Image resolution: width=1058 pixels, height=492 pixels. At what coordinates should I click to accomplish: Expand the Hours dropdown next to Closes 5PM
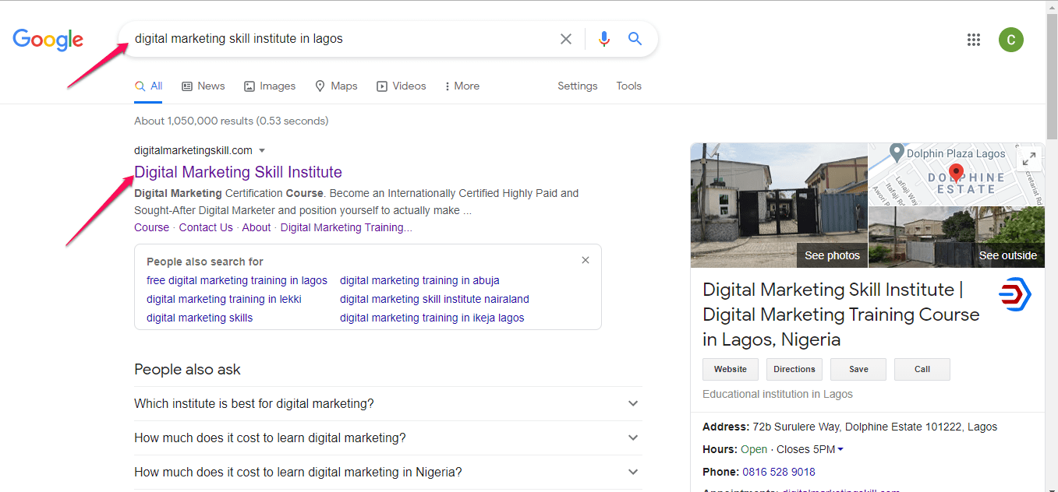(x=840, y=449)
